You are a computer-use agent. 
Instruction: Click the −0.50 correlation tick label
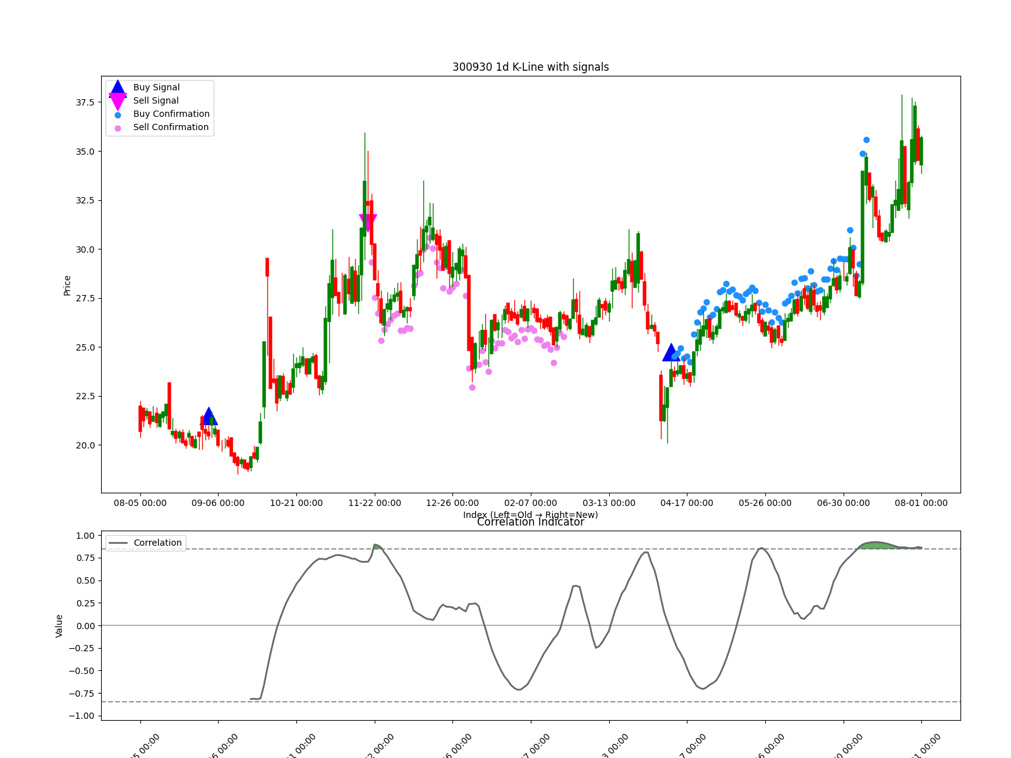tap(82, 671)
